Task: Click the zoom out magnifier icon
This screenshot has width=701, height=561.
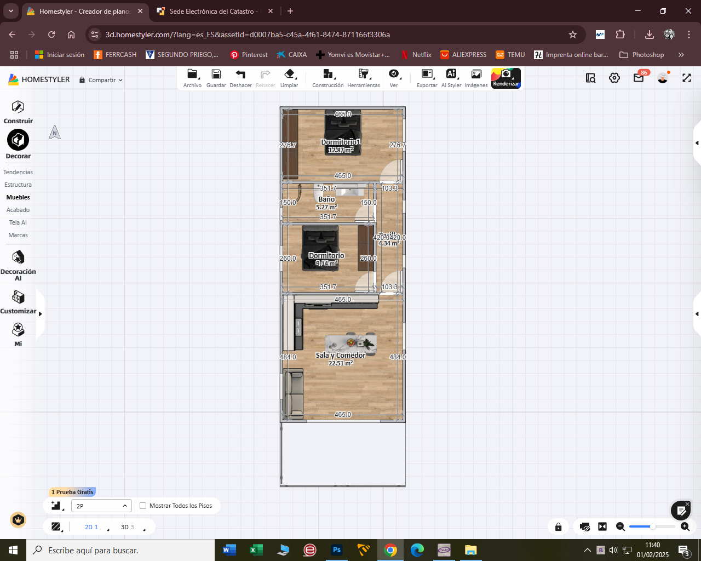Action: (620, 526)
